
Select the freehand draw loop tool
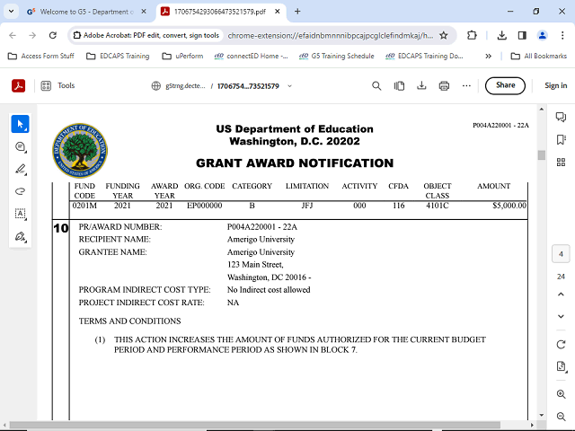(20, 191)
